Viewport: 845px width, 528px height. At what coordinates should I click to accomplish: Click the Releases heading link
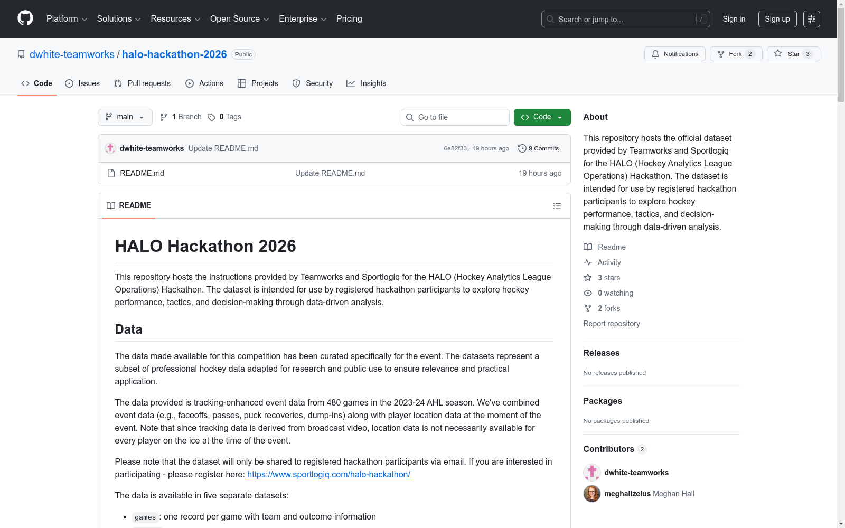point(602,353)
